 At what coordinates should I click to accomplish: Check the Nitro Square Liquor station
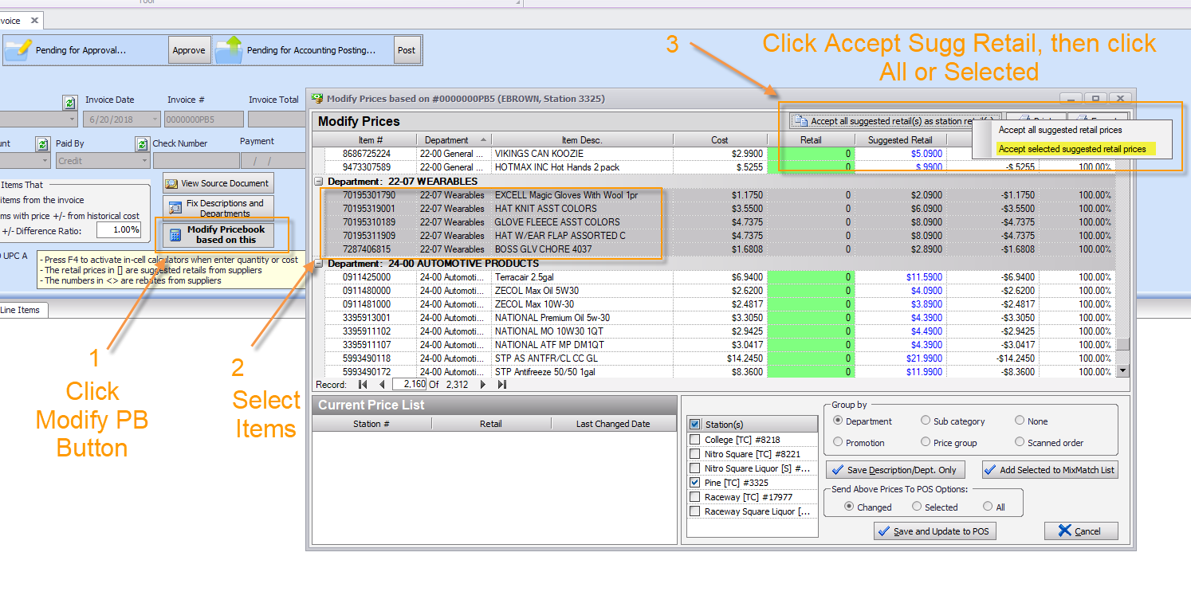(x=695, y=468)
